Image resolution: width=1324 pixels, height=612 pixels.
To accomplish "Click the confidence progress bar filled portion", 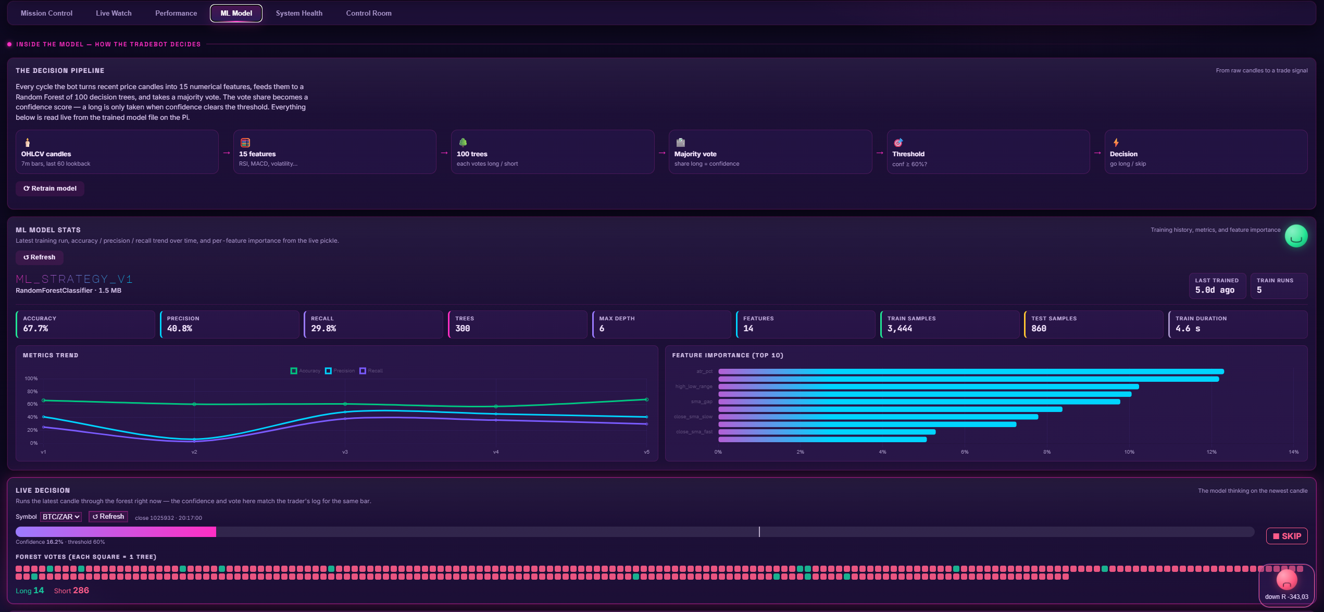I will pyautogui.click(x=116, y=532).
